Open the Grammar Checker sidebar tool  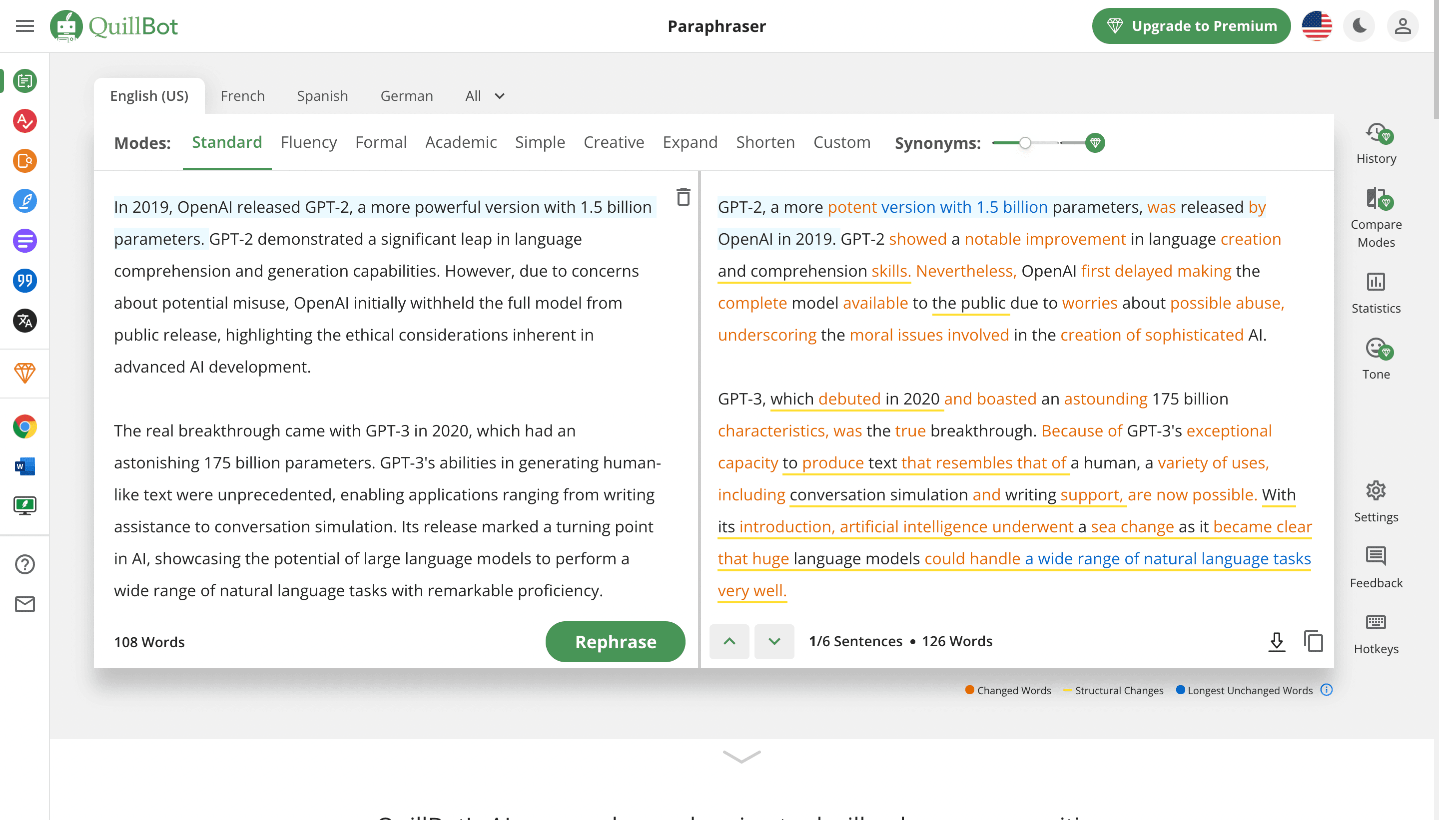coord(25,121)
